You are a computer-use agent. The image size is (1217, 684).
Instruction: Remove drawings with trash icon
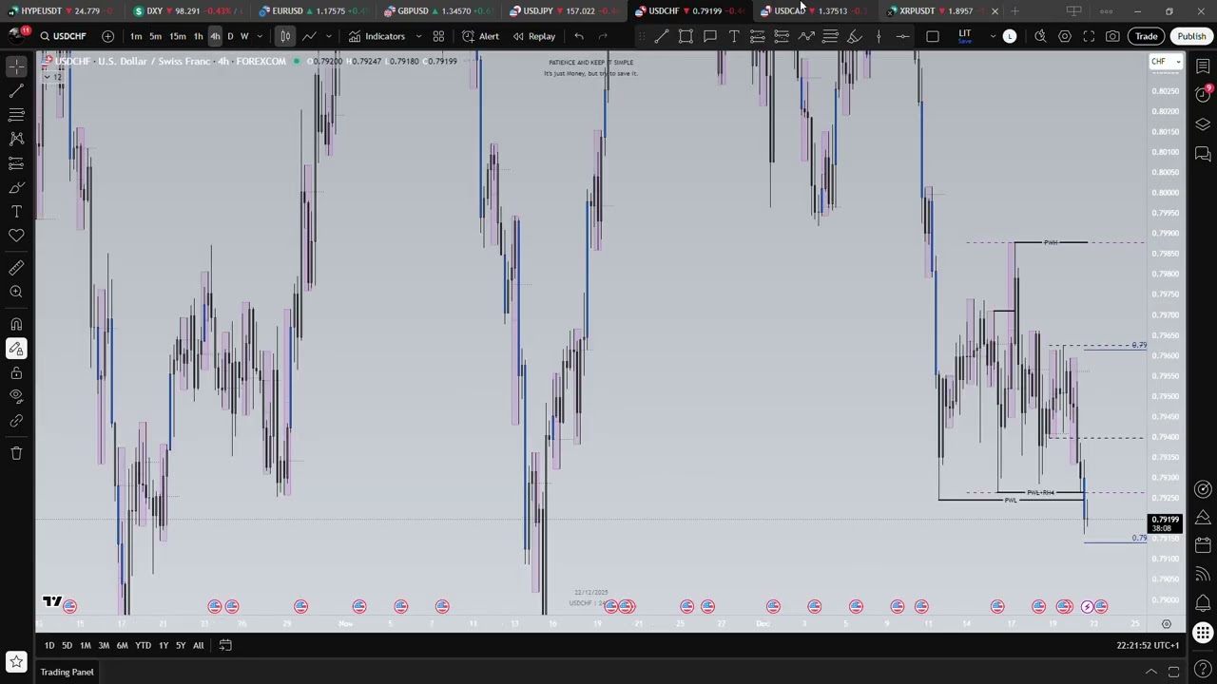point(16,453)
